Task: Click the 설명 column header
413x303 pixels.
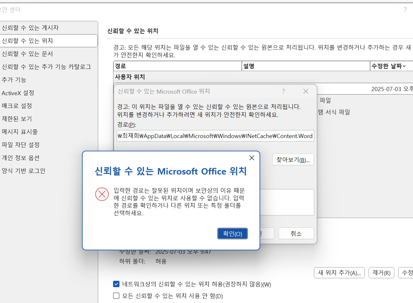Action: 306,66
